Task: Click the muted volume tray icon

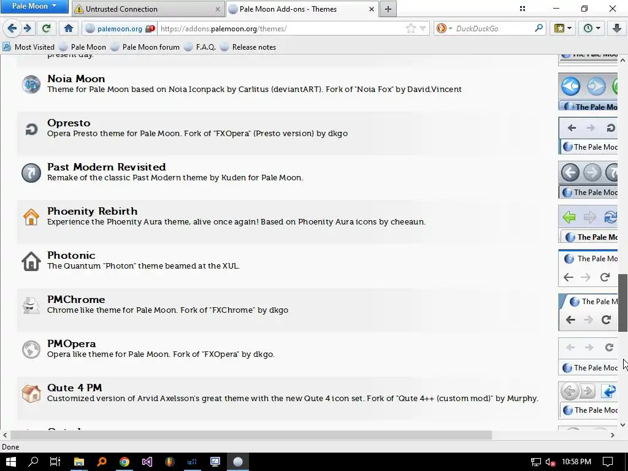Action: [551, 462]
